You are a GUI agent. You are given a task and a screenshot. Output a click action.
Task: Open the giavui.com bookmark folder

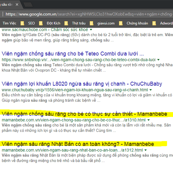click(x=102, y=23)
